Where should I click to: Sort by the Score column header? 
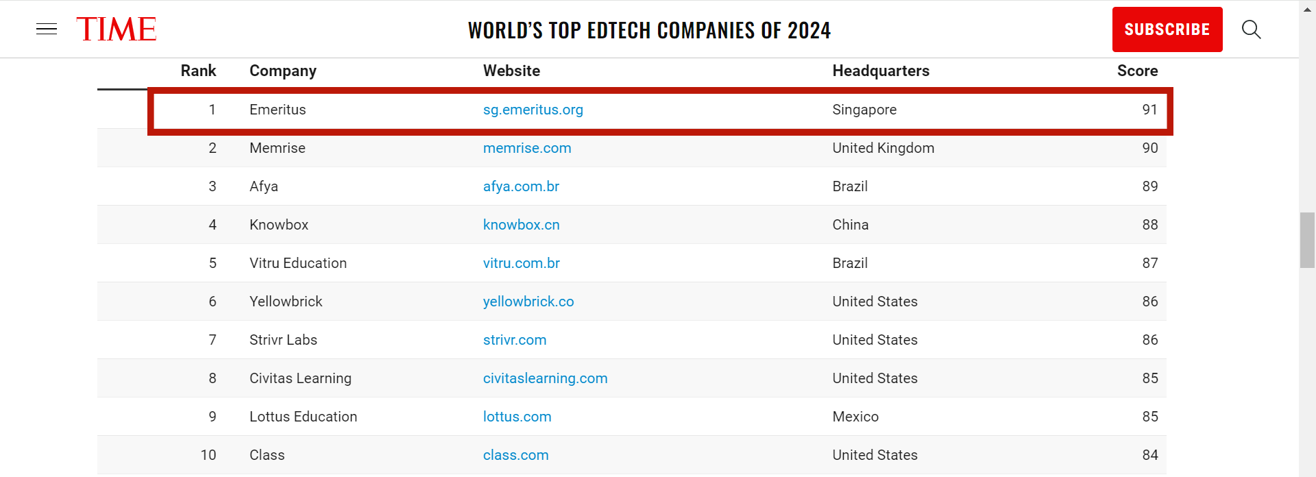[1137, 71]
